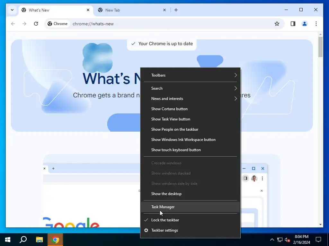The image size is (329, 246).
Task: Click 'Your Chrome is up to date' text
Action: 165,44
